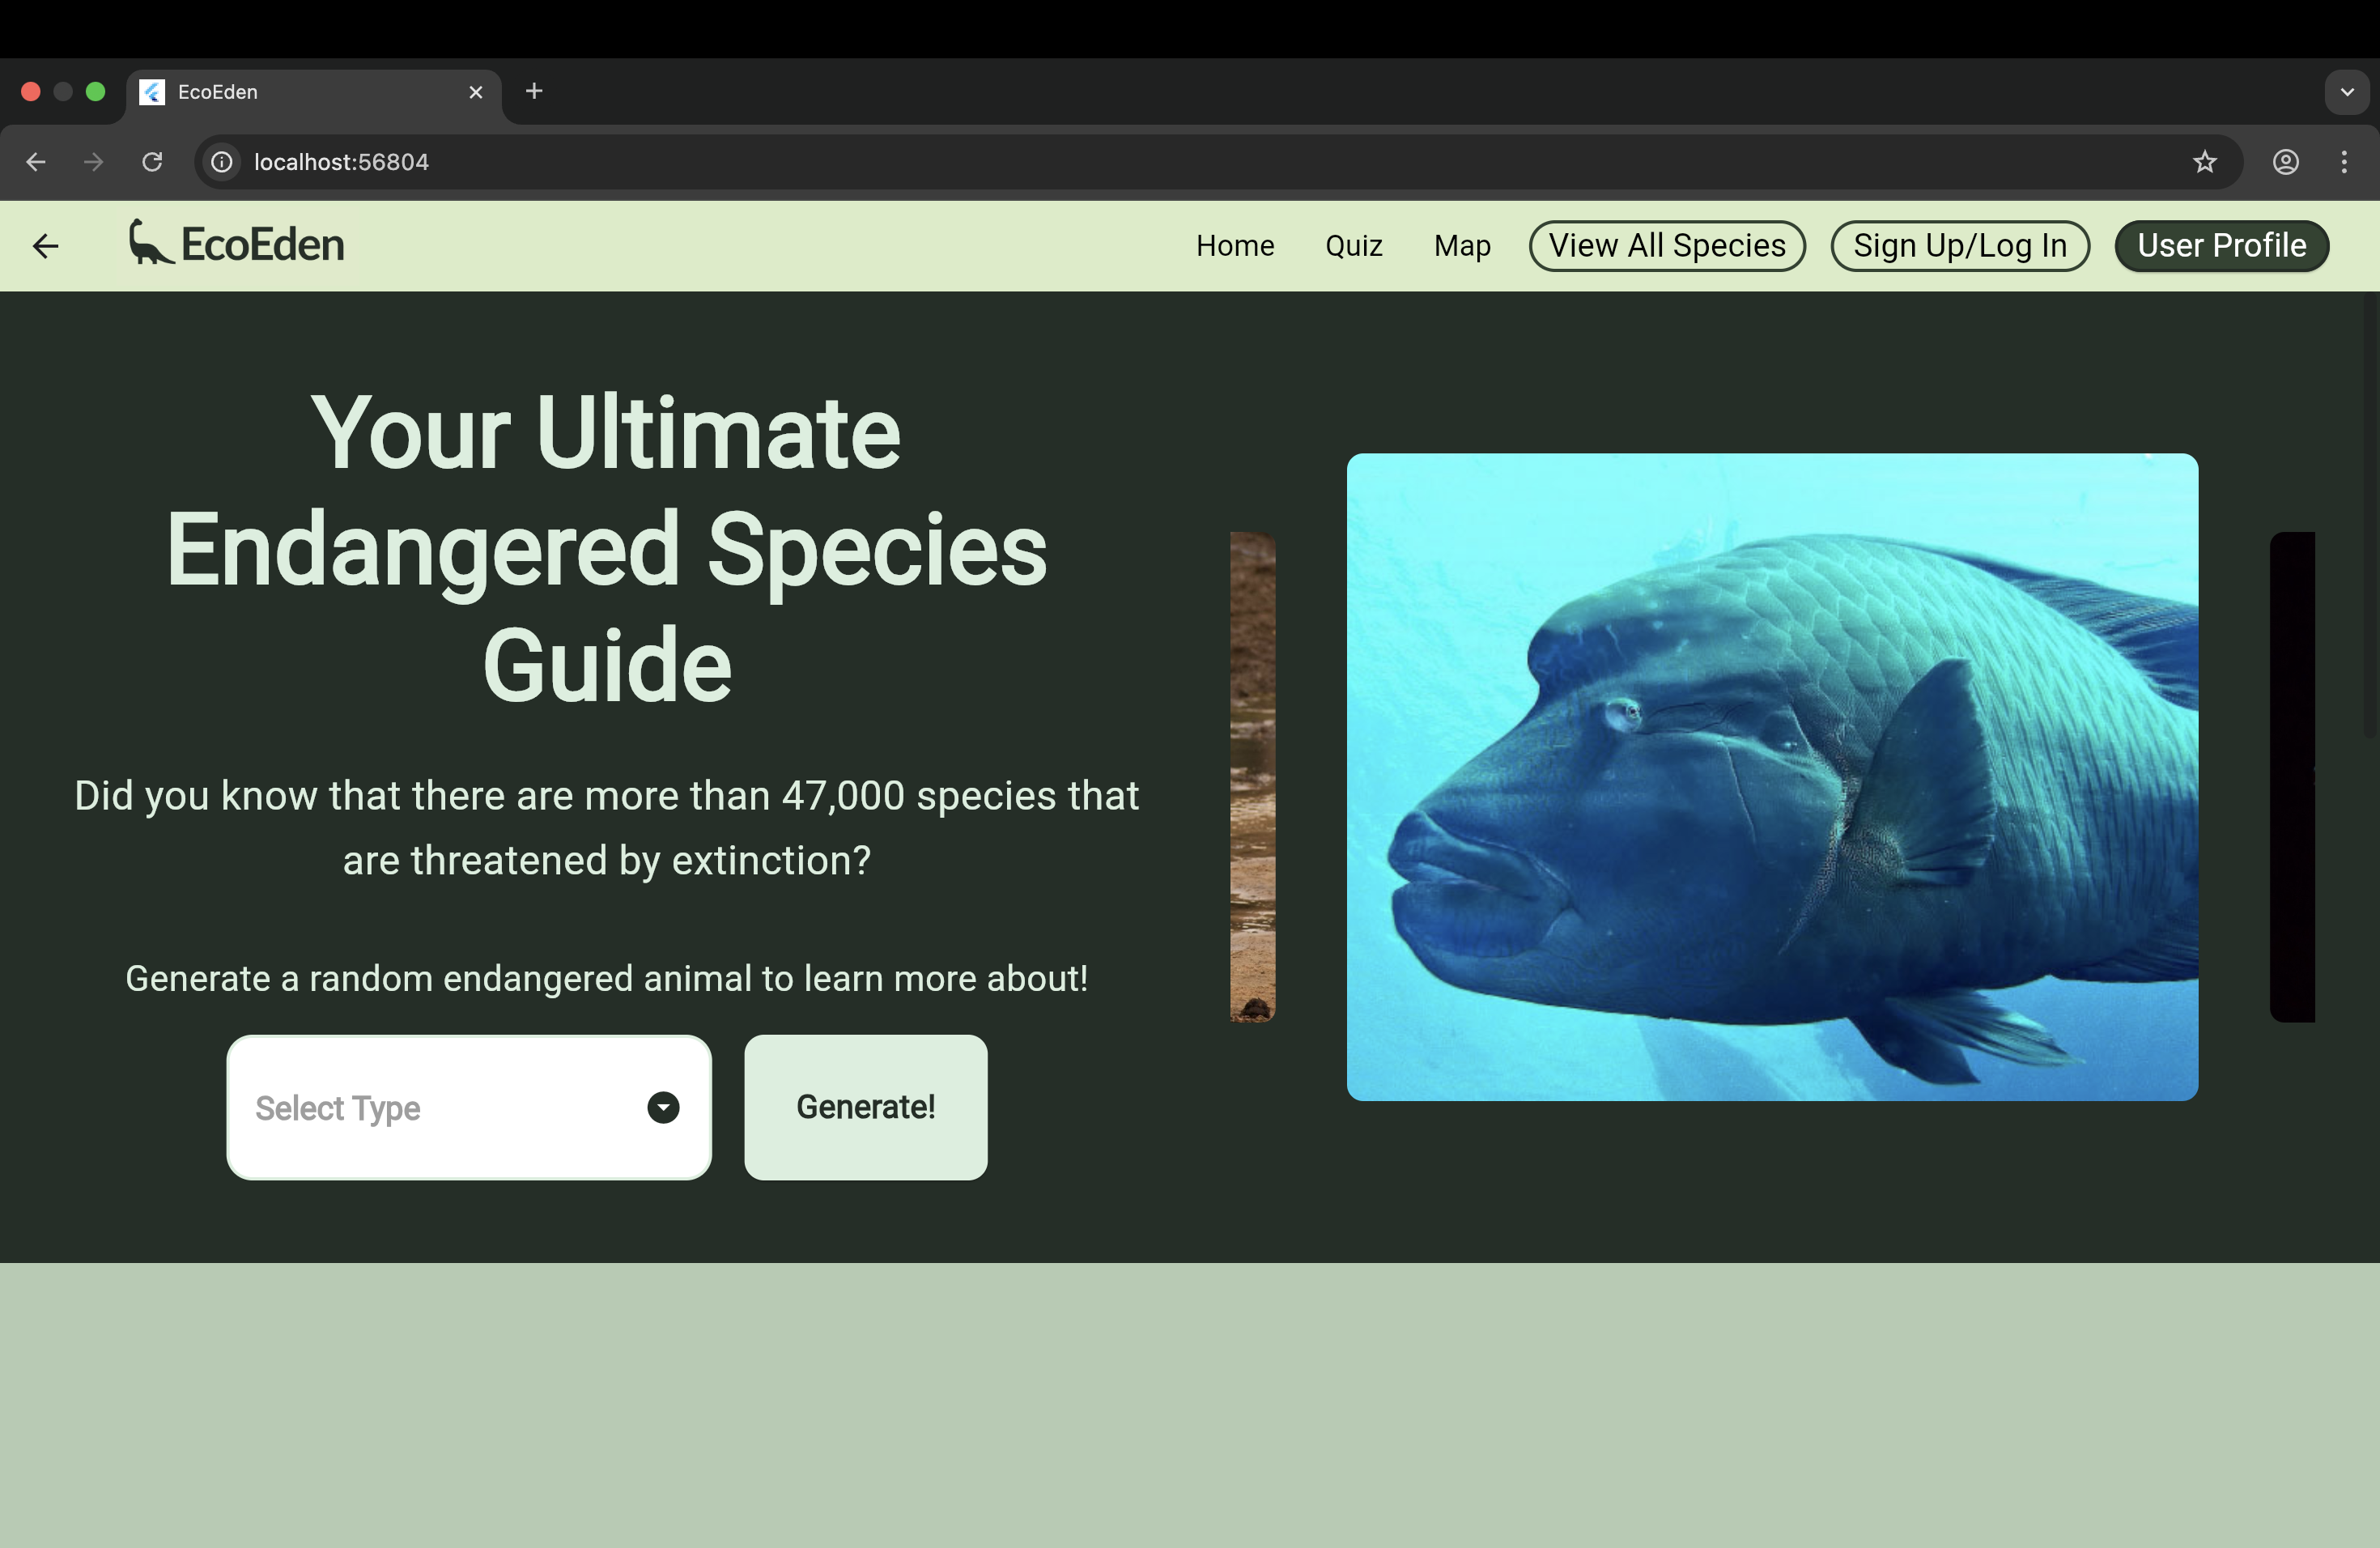Go to Home nav item
This screenshot has height=1548, width=2380.
(x=1234, y=246)
